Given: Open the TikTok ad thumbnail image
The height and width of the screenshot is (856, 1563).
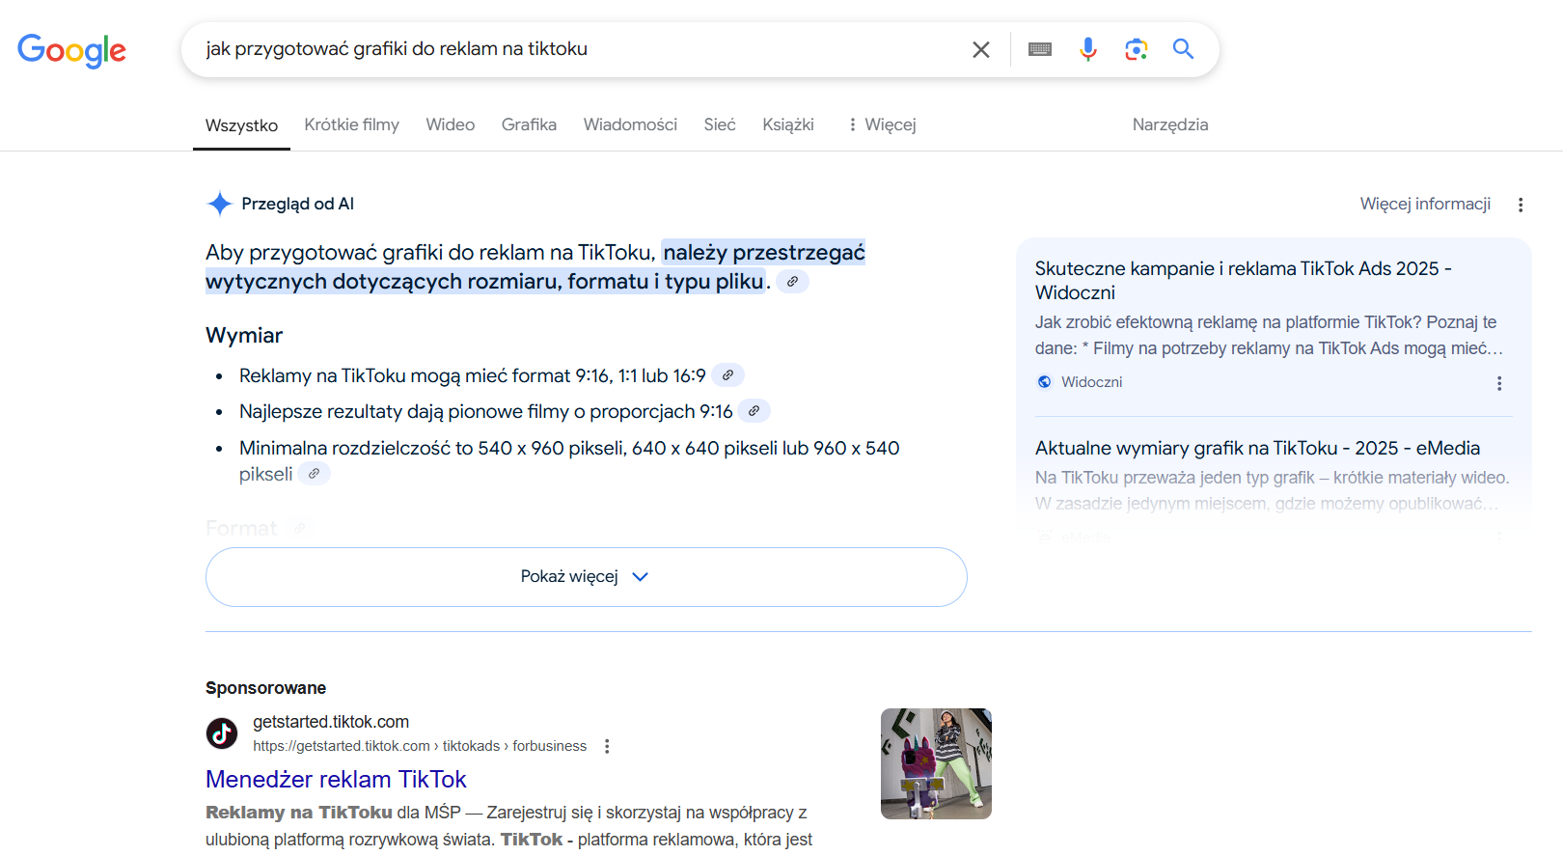Looking at the screenshot, I should tap(936, 763).
